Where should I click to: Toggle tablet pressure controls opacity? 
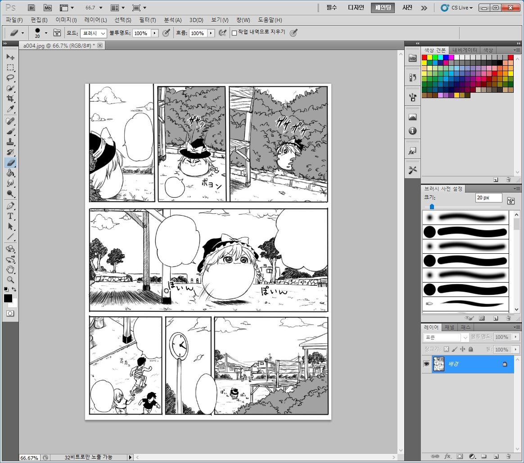tap(166, 33)
